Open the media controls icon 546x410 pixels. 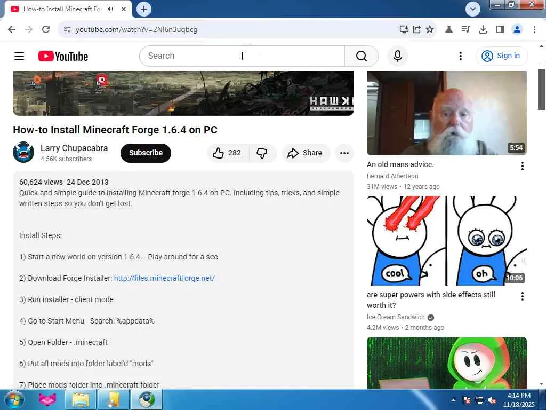coord(465,30)
